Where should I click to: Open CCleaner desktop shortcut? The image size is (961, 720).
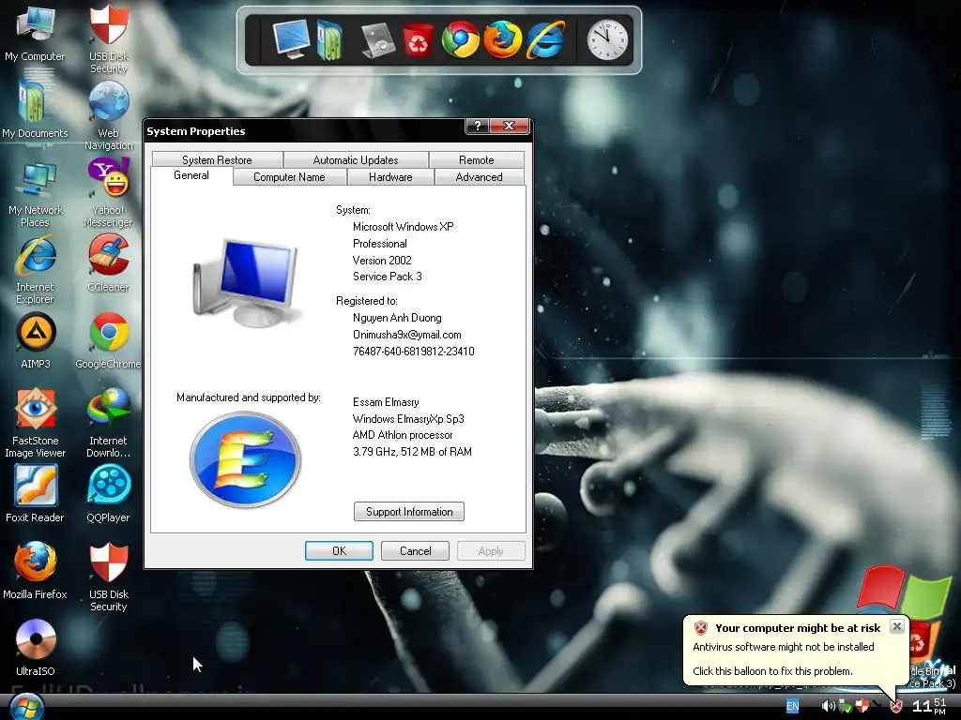tap(109, 264)
